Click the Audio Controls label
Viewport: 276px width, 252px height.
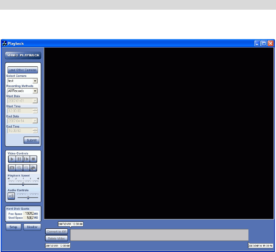tap(18, 190)
